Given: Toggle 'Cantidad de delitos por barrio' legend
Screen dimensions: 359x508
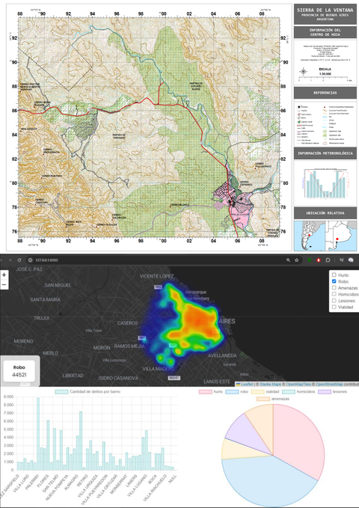Looking at the screenshot, I should 88,392.
